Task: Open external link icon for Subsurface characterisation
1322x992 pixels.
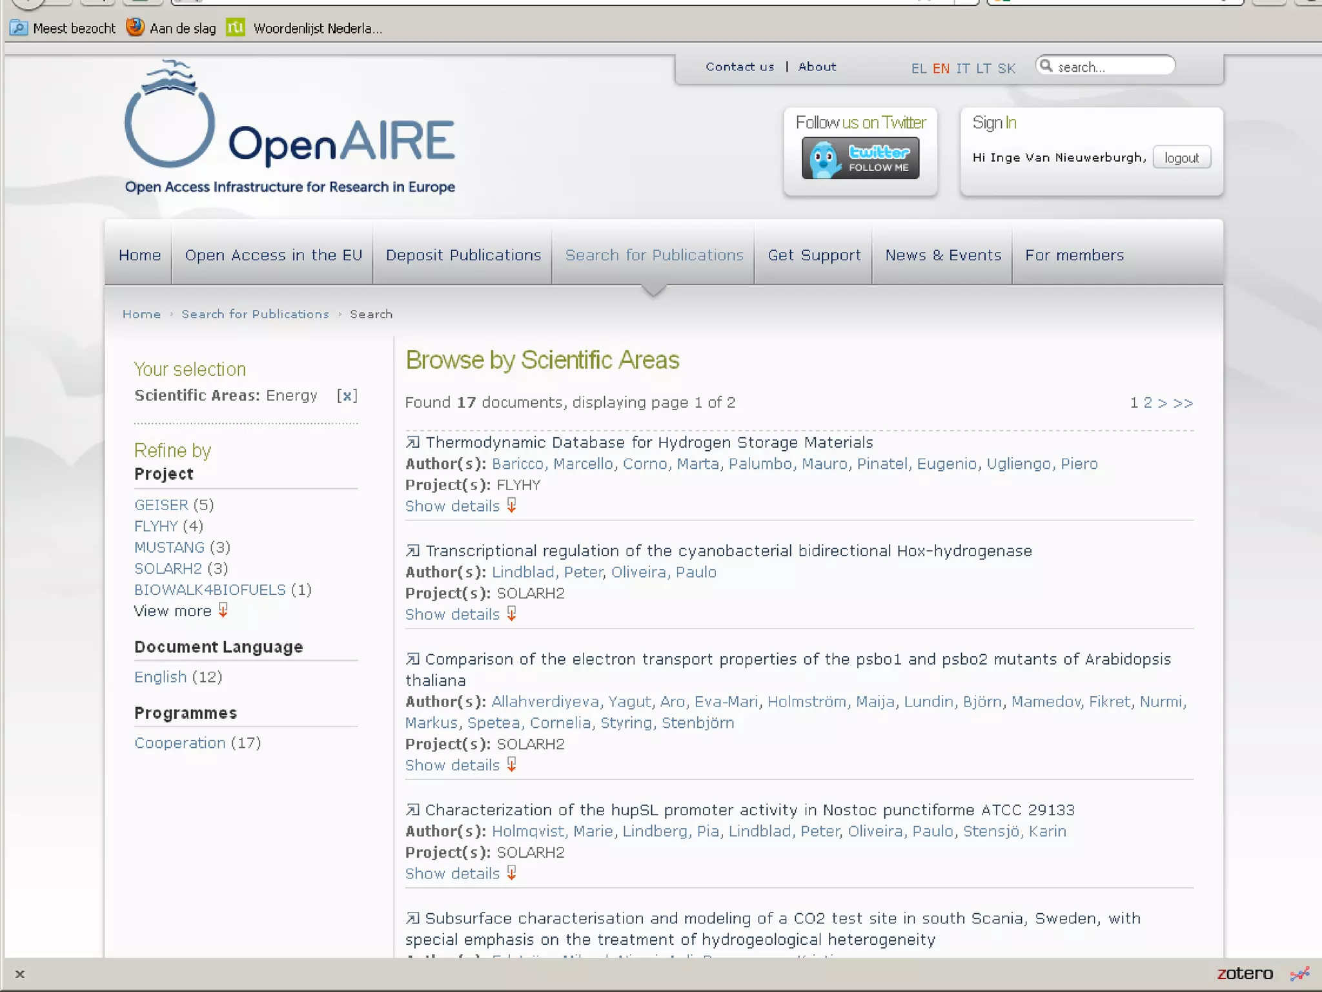Action: pyautogui.click(x=412, y=918)
